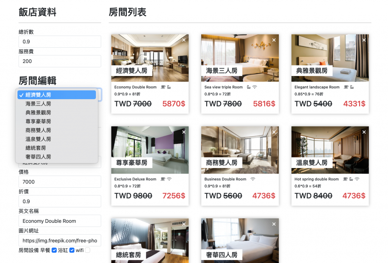Screen dimensions: 388x263
Task: Focus the 英文名稱 field with Economy Double Room
Action: [60, 221]
